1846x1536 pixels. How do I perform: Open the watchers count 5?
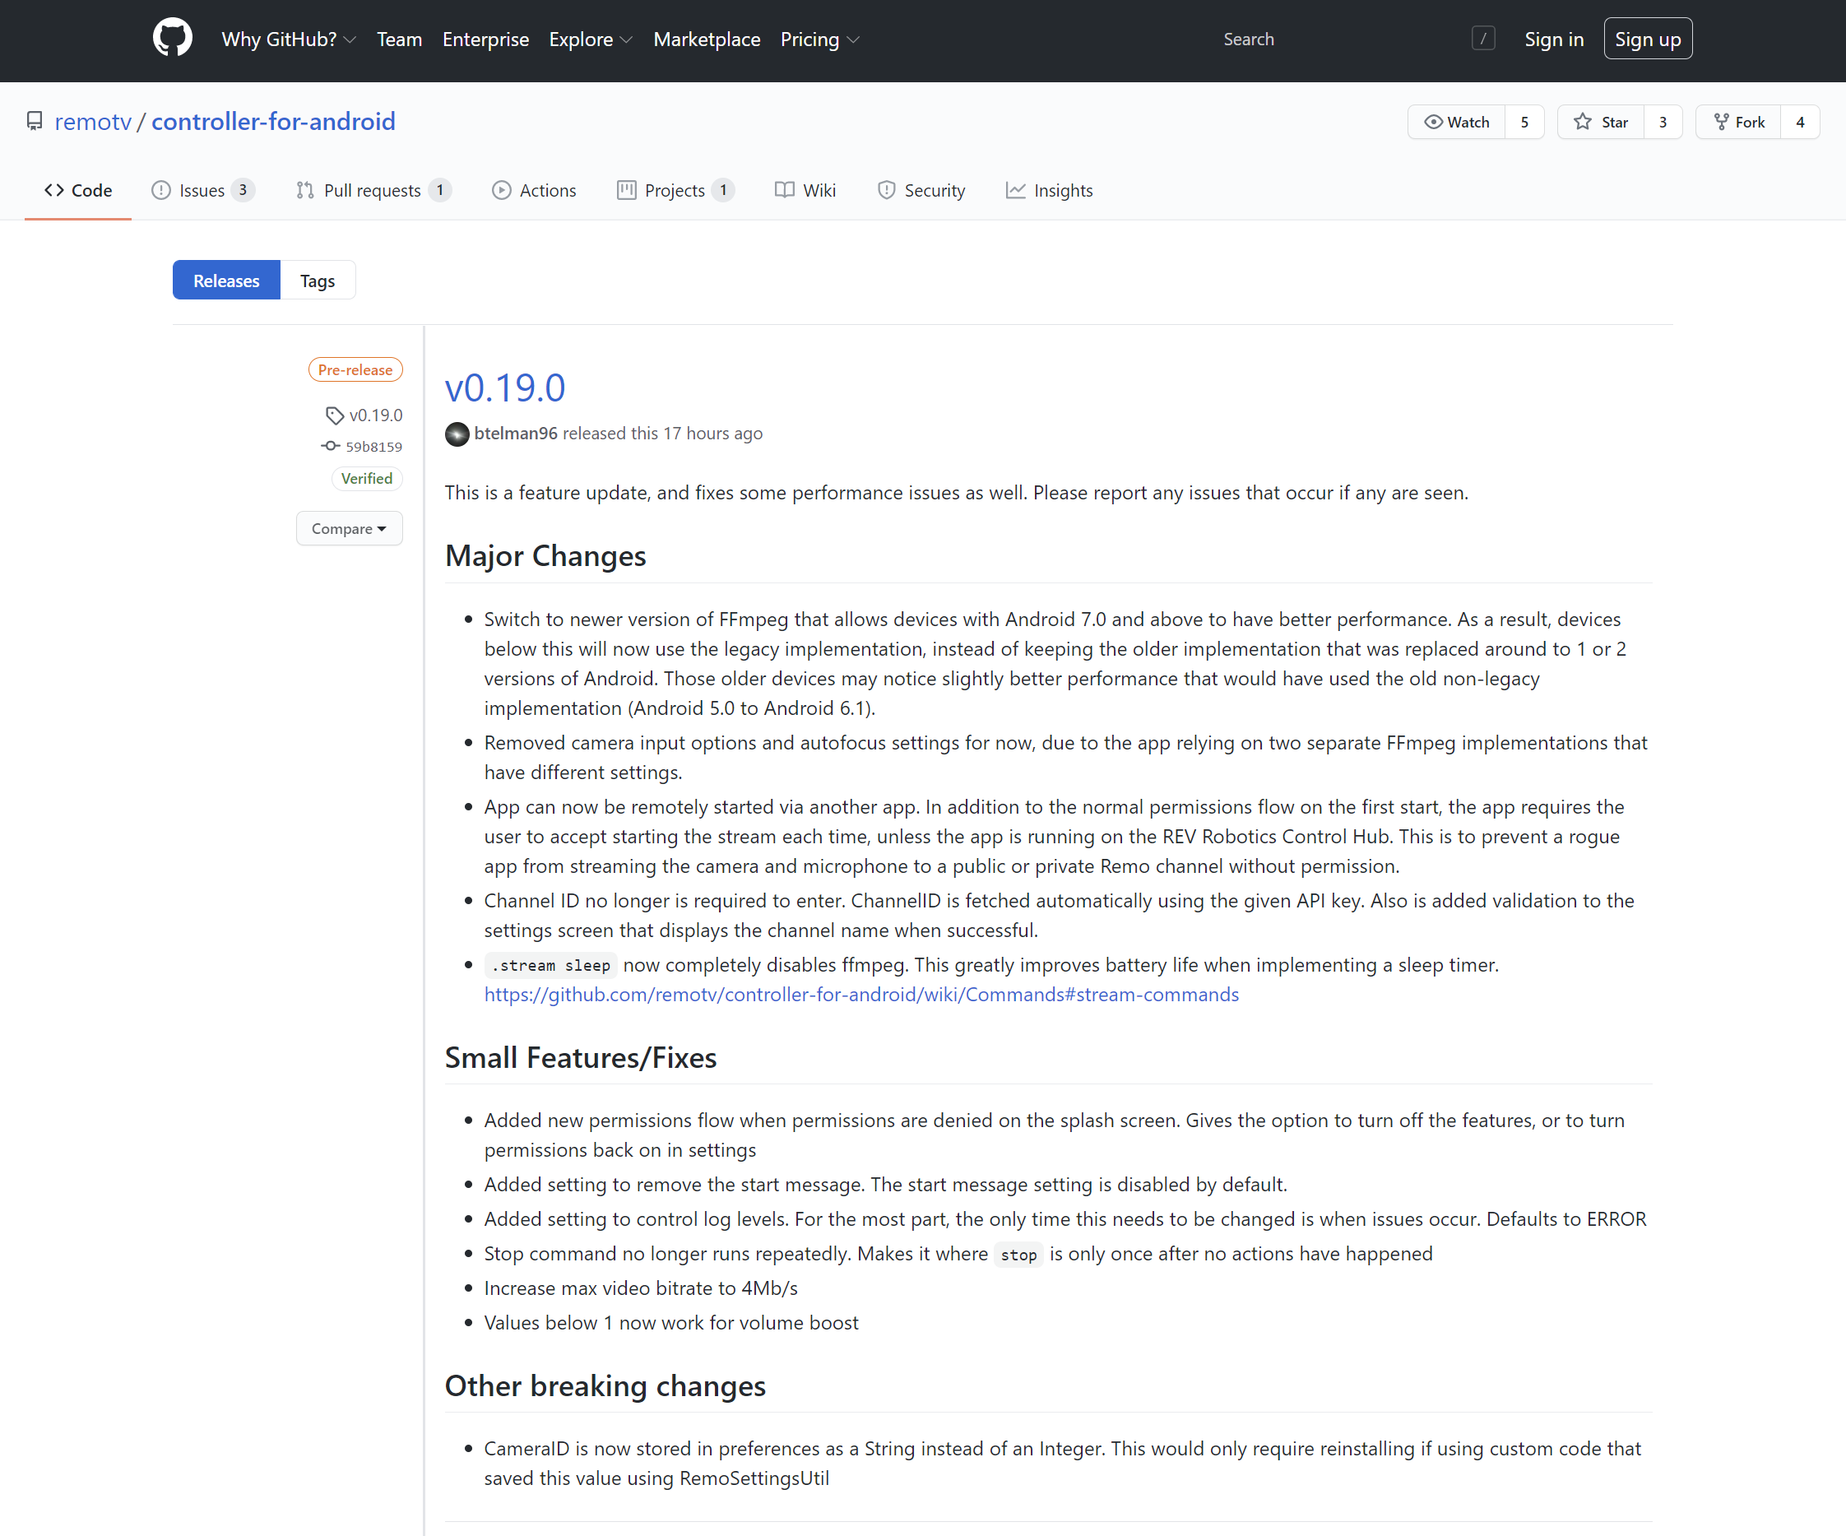[1524, 123]
